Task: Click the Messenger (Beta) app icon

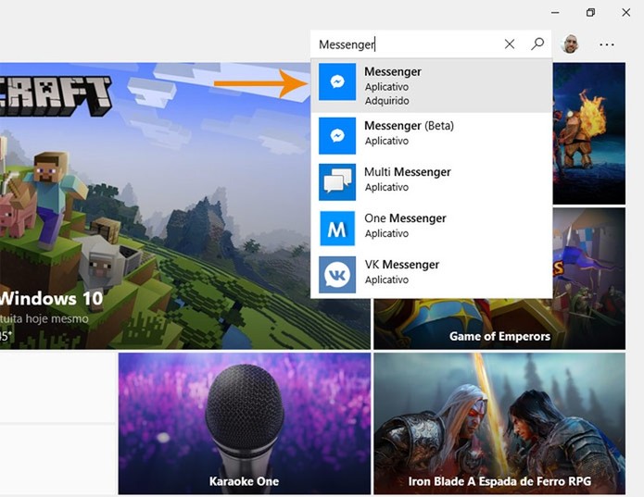Action: 337,136
